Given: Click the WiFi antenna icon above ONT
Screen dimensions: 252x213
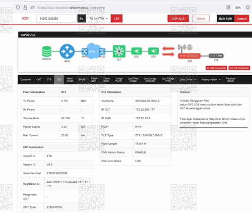Looking at the screenshot, I should 181,48.
